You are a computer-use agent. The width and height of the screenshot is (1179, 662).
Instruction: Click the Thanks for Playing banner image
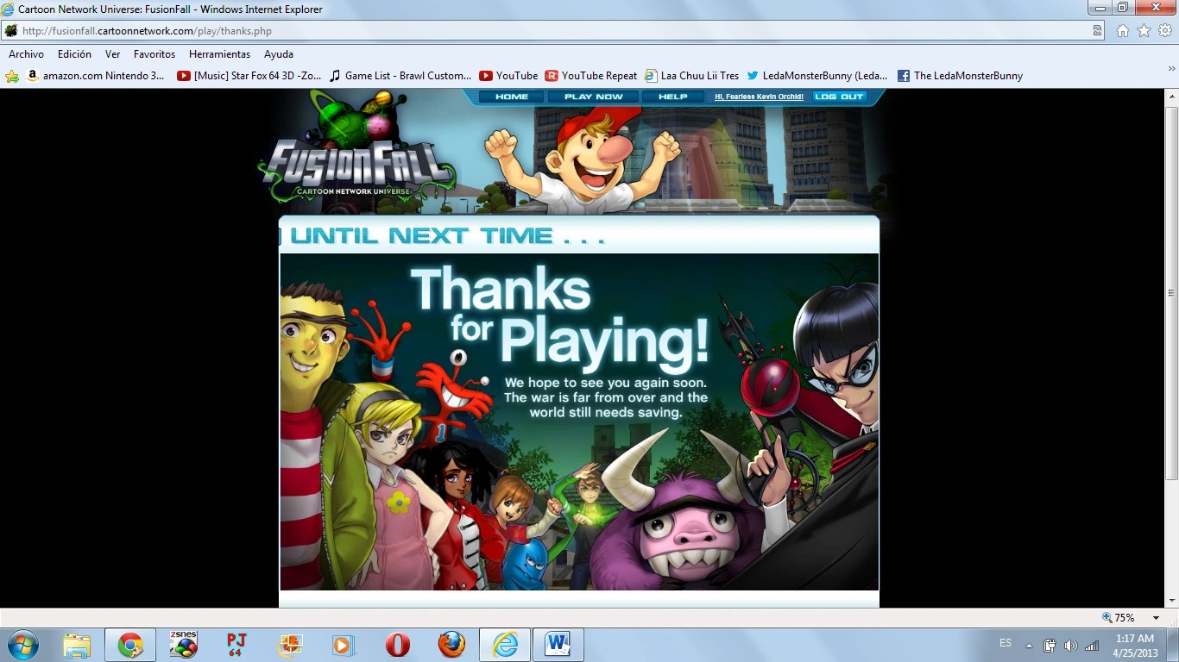[x=579, y=422]
